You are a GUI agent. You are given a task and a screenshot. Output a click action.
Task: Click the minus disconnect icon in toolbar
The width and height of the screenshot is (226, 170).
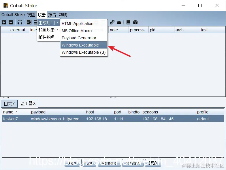11,22
